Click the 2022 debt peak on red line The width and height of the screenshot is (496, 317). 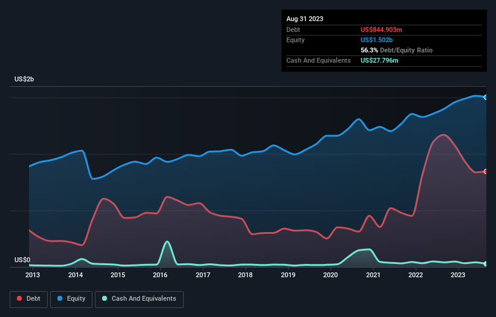tap(444, 135)
